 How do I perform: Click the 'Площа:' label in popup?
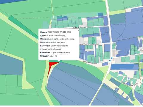point(44,56)
